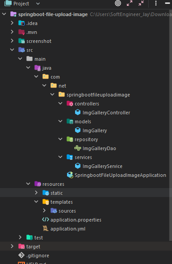Screen dimensions: 172x264
Task: Open the vertical three-dot options menu
Action: [x=156, y=3]
